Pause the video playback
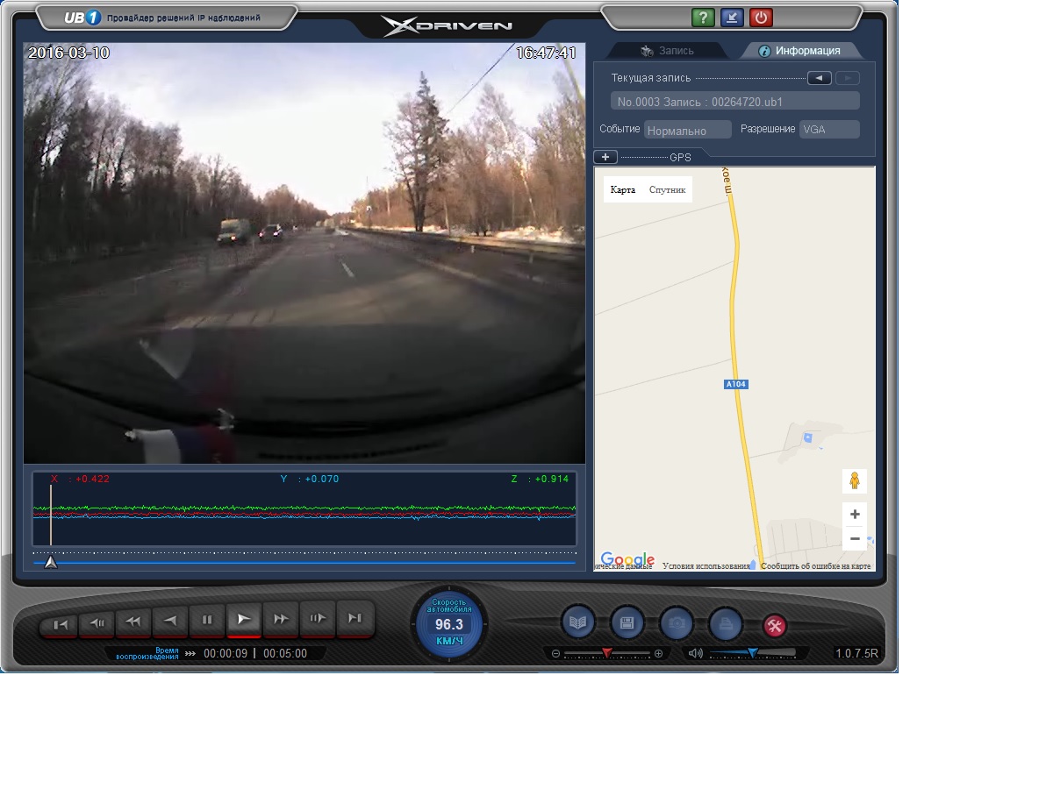1053x789 pixels. (x=207, y=620)
